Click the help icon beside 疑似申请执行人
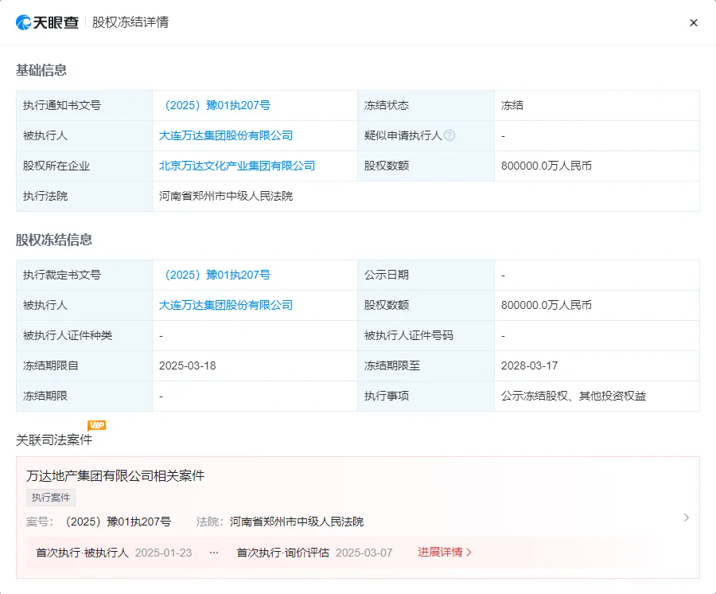Viewport: 716px width, 594px height. 450,135
